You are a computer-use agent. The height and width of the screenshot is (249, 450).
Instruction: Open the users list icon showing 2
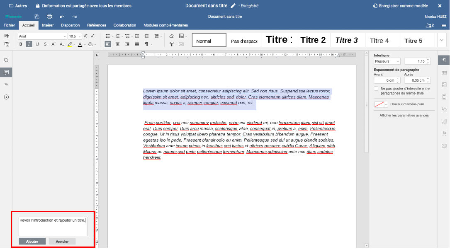coord(430,26)
